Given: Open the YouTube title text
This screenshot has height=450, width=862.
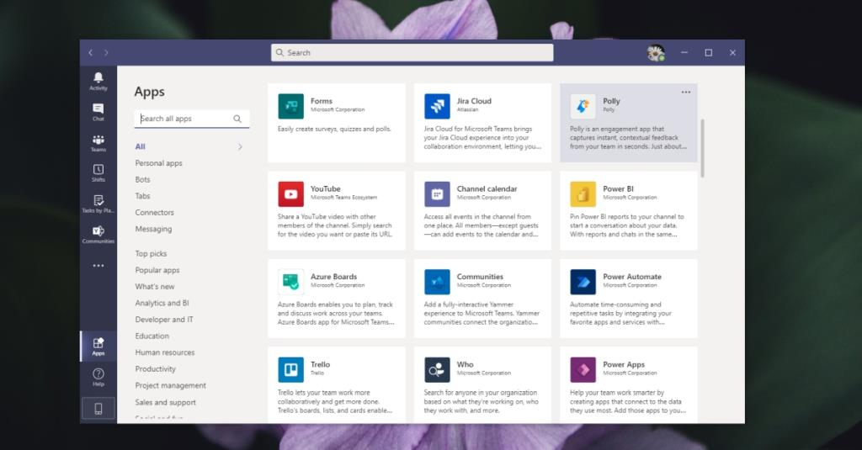Looking at the screenshot, I should point(326,189).
